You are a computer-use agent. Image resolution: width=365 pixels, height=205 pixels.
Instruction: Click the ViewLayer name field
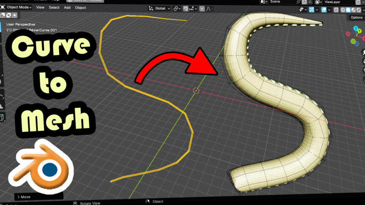point(339,2)
